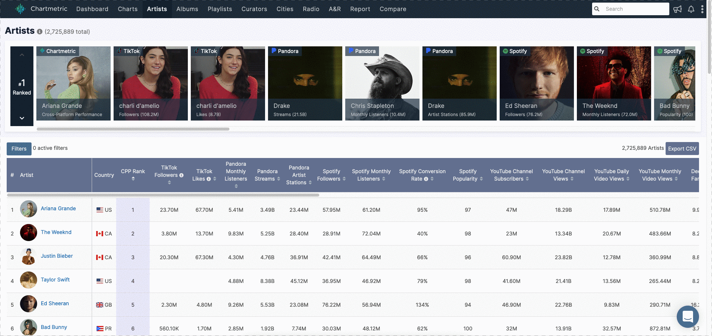
Task: Go to the A&R menu item
Action: [x=334, y=9]
